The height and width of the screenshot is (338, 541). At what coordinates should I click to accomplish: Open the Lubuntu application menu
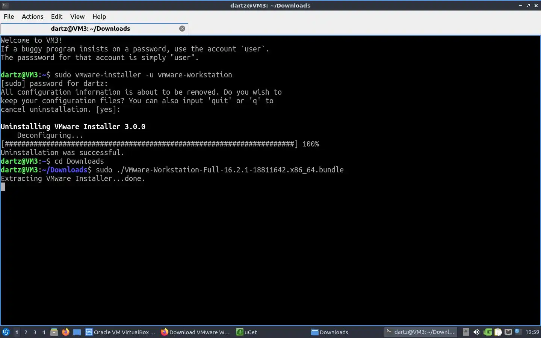click(6, 332)
